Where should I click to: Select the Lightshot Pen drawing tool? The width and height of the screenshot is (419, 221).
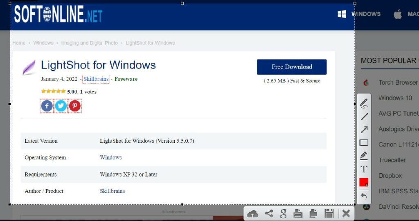364,103
